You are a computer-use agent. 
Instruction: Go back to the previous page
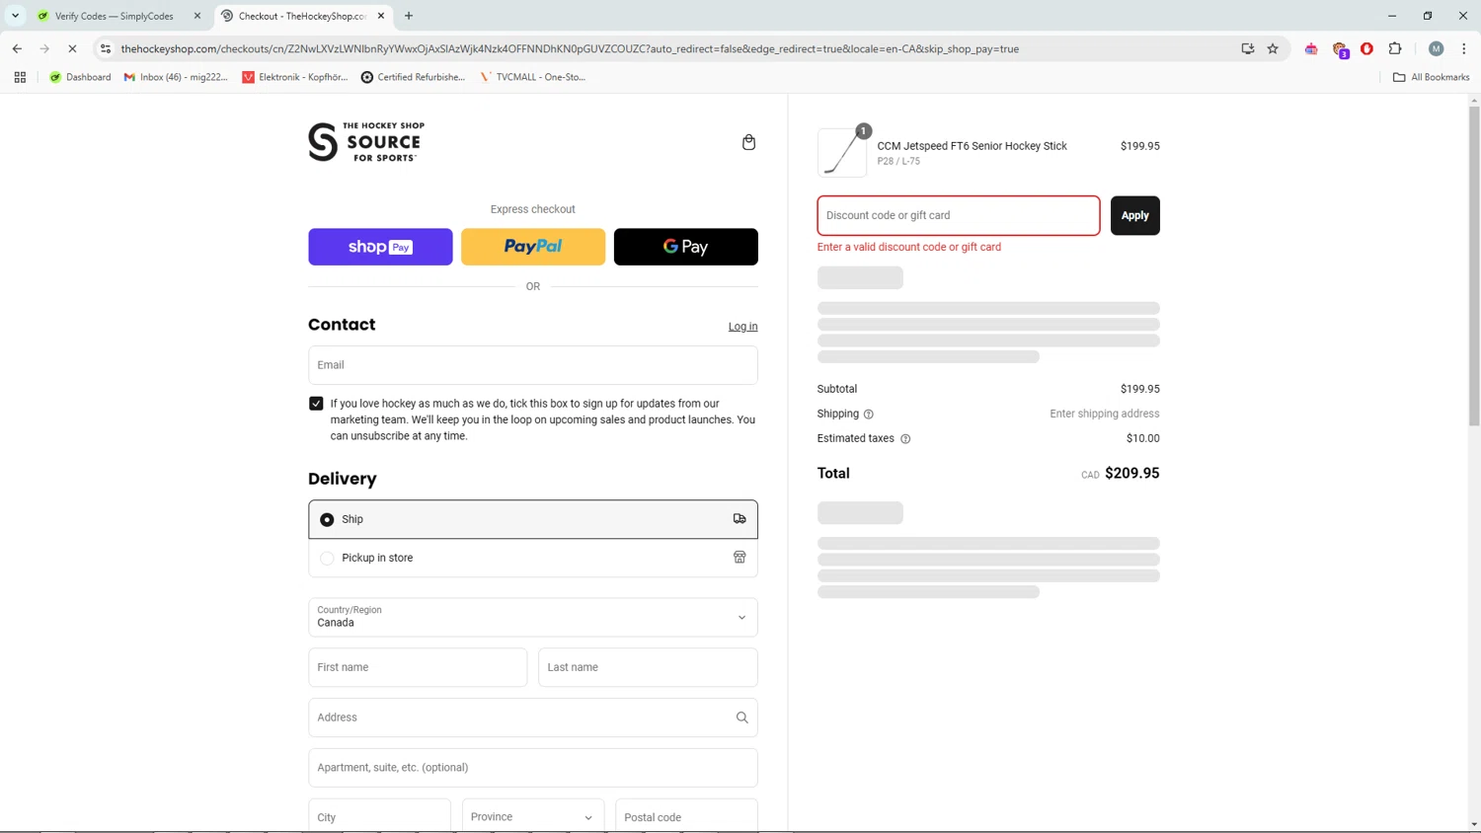click(x=17, y=48)
